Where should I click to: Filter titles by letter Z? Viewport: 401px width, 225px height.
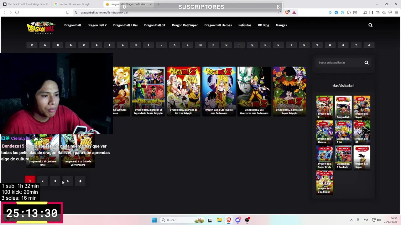click(369, 45)
